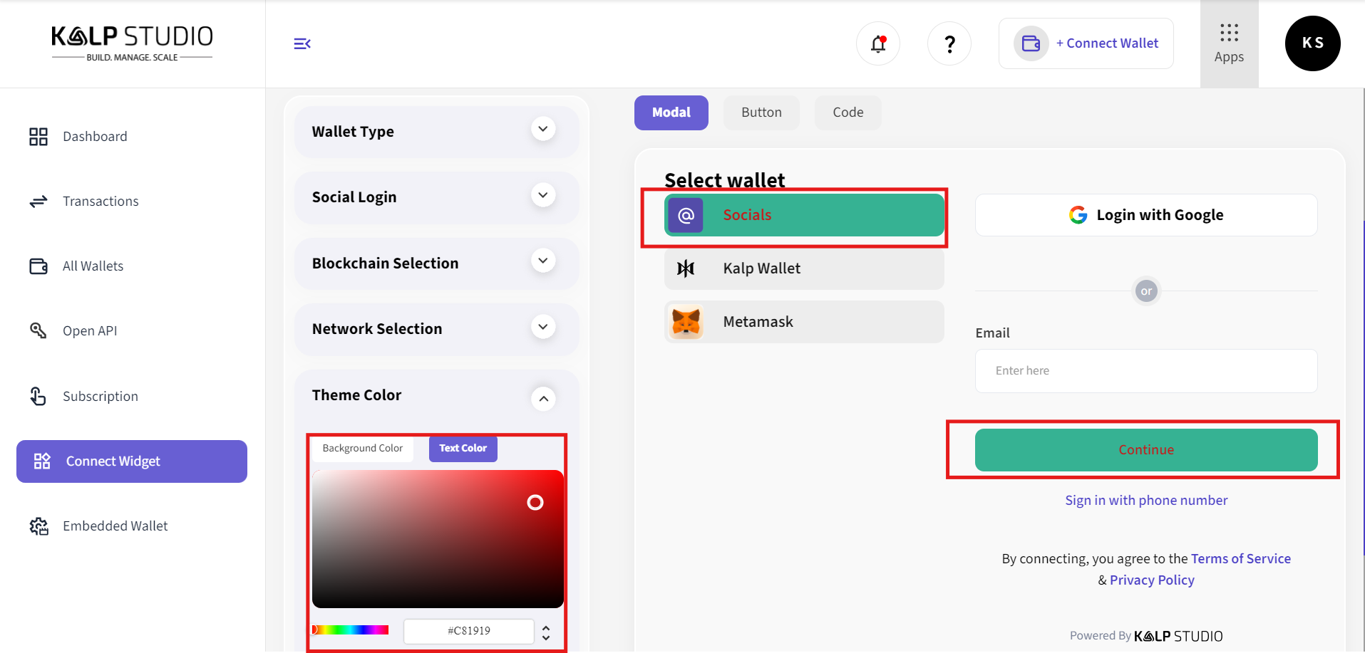The width and height of the screenshot is (1365, 653).
Task: Click the KS profile avatar
Action: pos(1312,43)
